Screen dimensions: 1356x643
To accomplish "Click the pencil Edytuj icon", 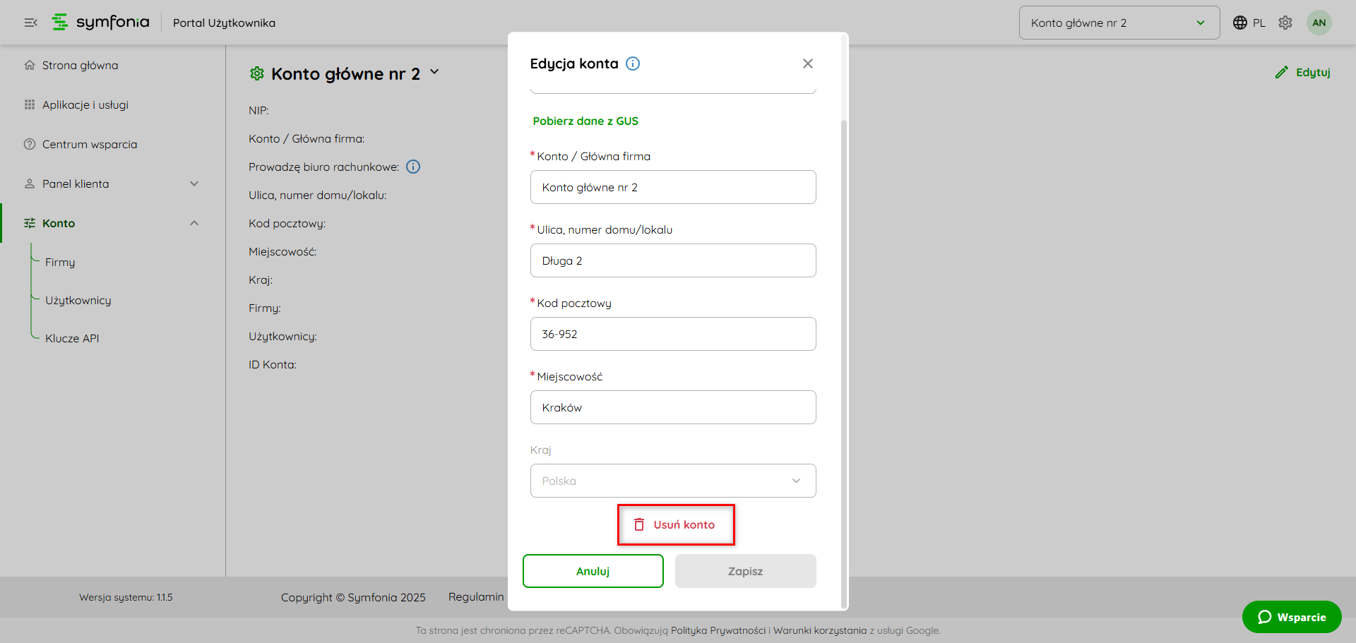I will click(1281, 72).
